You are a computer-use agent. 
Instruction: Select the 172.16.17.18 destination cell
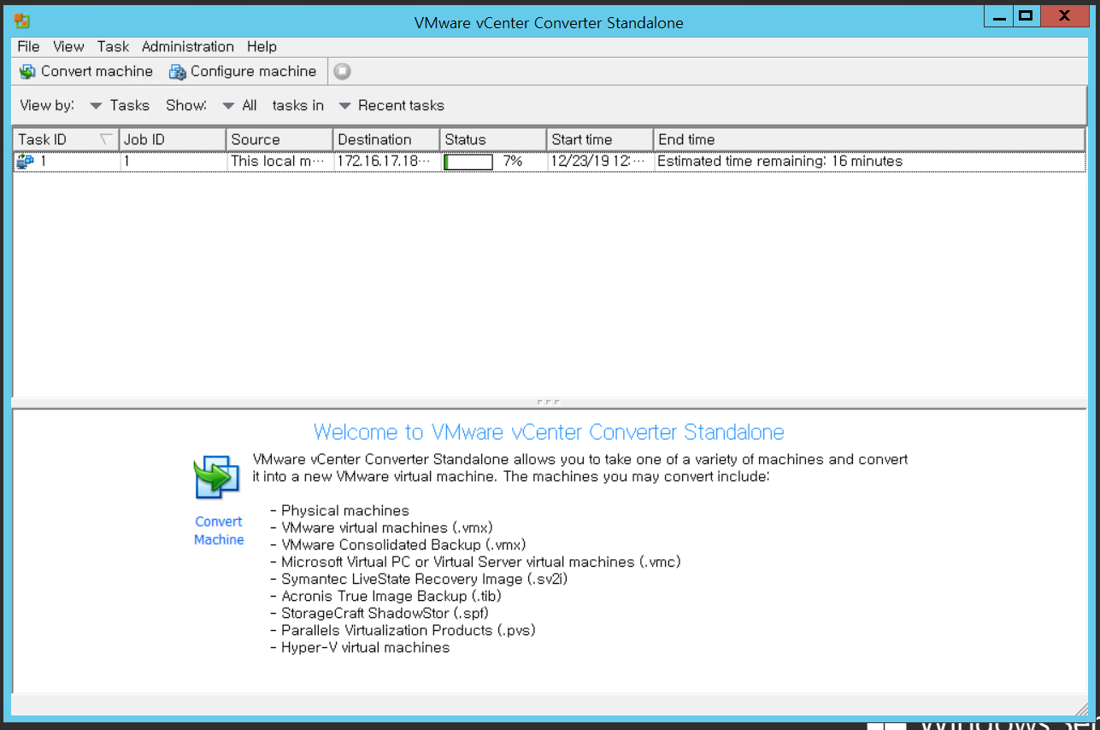pos(386,162)
